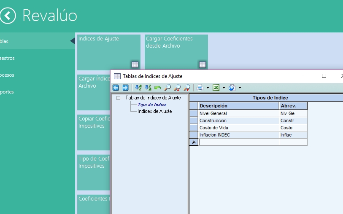Open Cargar Coeficientes desde Archivo tile
This screenshot has height=214, width=343.
[176, 52]
